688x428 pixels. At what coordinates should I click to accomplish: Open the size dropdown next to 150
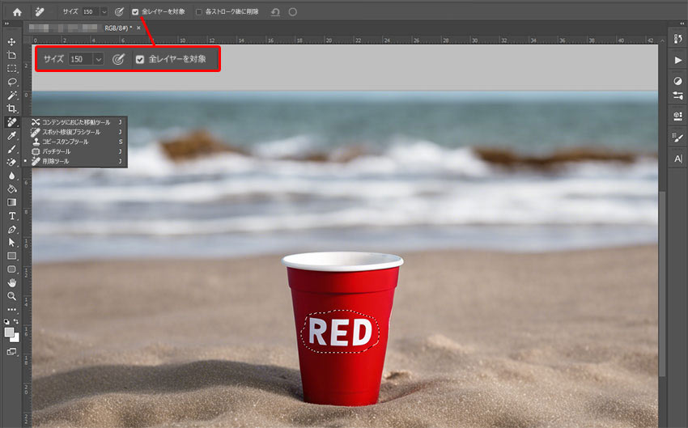pos(104,12)
